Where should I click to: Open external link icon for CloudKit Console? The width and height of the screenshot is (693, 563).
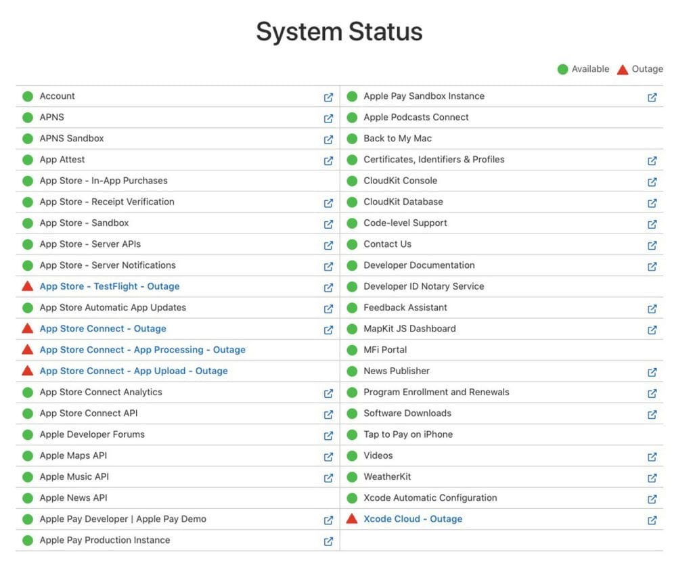tap(652, 181)
